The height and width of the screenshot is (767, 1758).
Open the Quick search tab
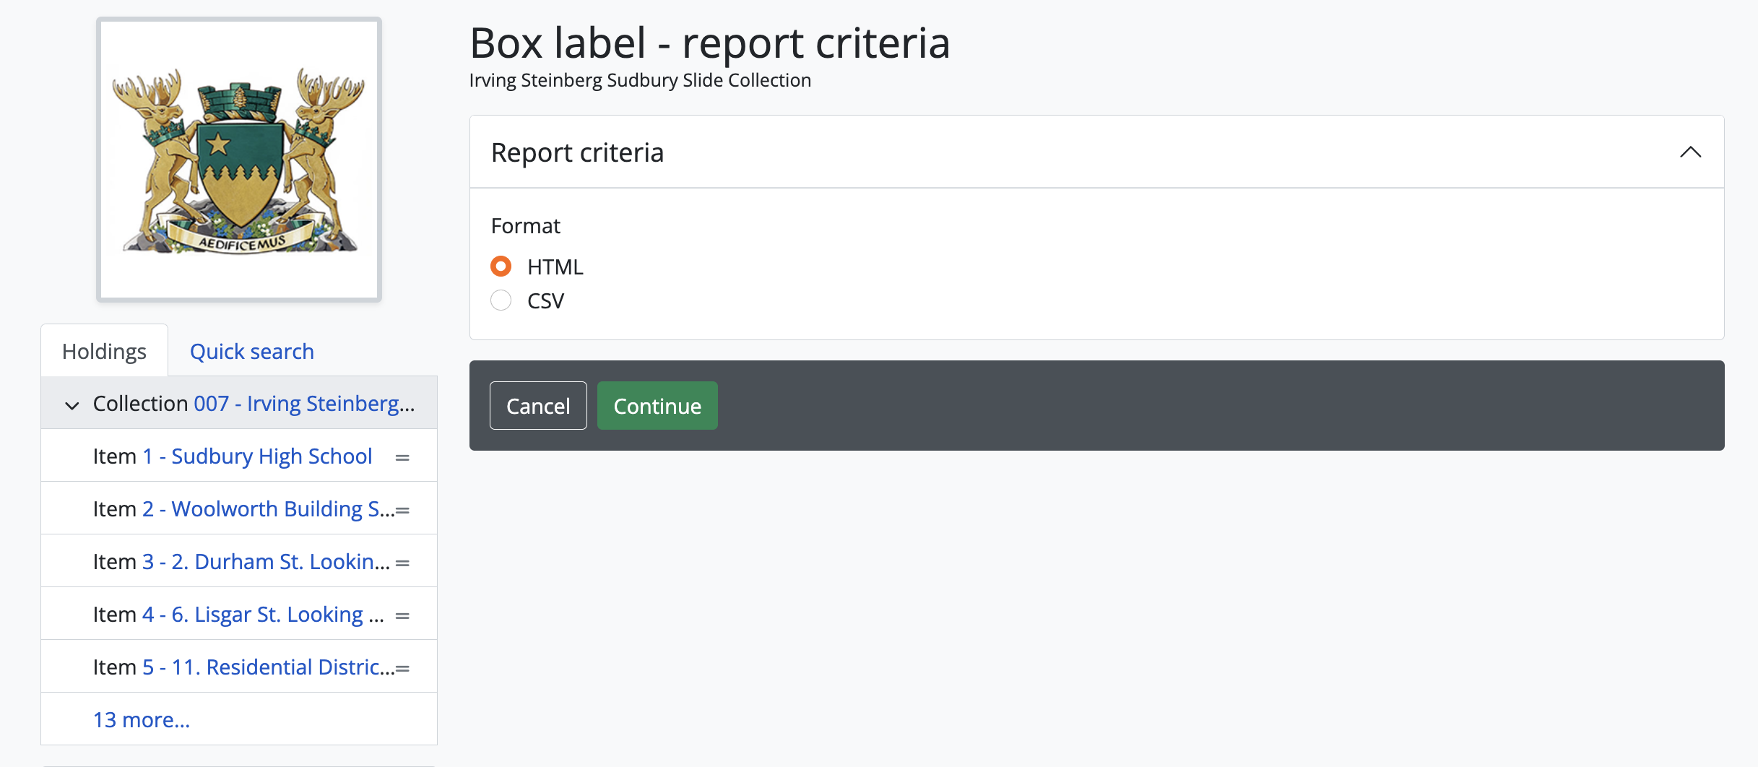click(x=251, y=352)
